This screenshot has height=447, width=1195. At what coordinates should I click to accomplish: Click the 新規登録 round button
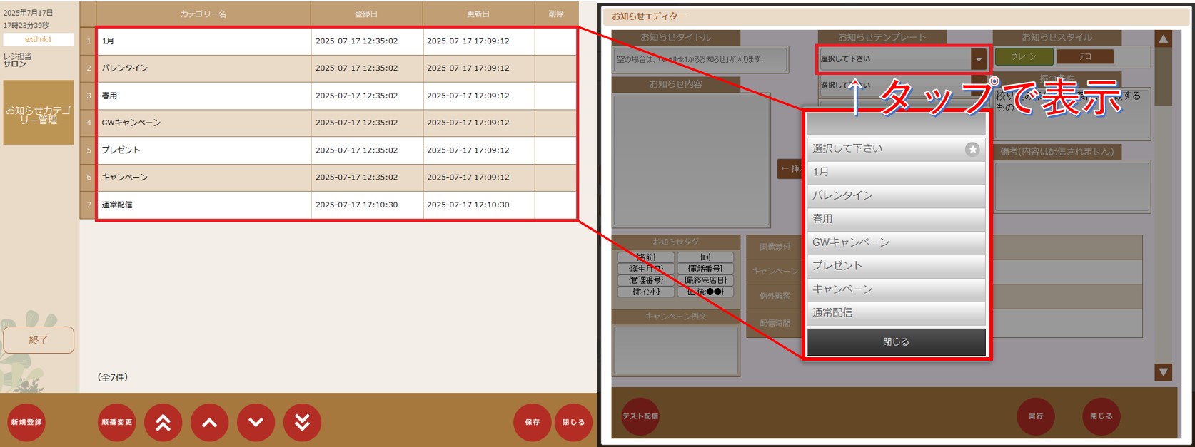pyautogui.click(x=26, y=422)
